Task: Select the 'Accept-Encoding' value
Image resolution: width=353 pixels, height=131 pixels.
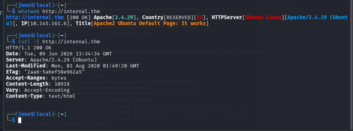Action: [47, 90]
